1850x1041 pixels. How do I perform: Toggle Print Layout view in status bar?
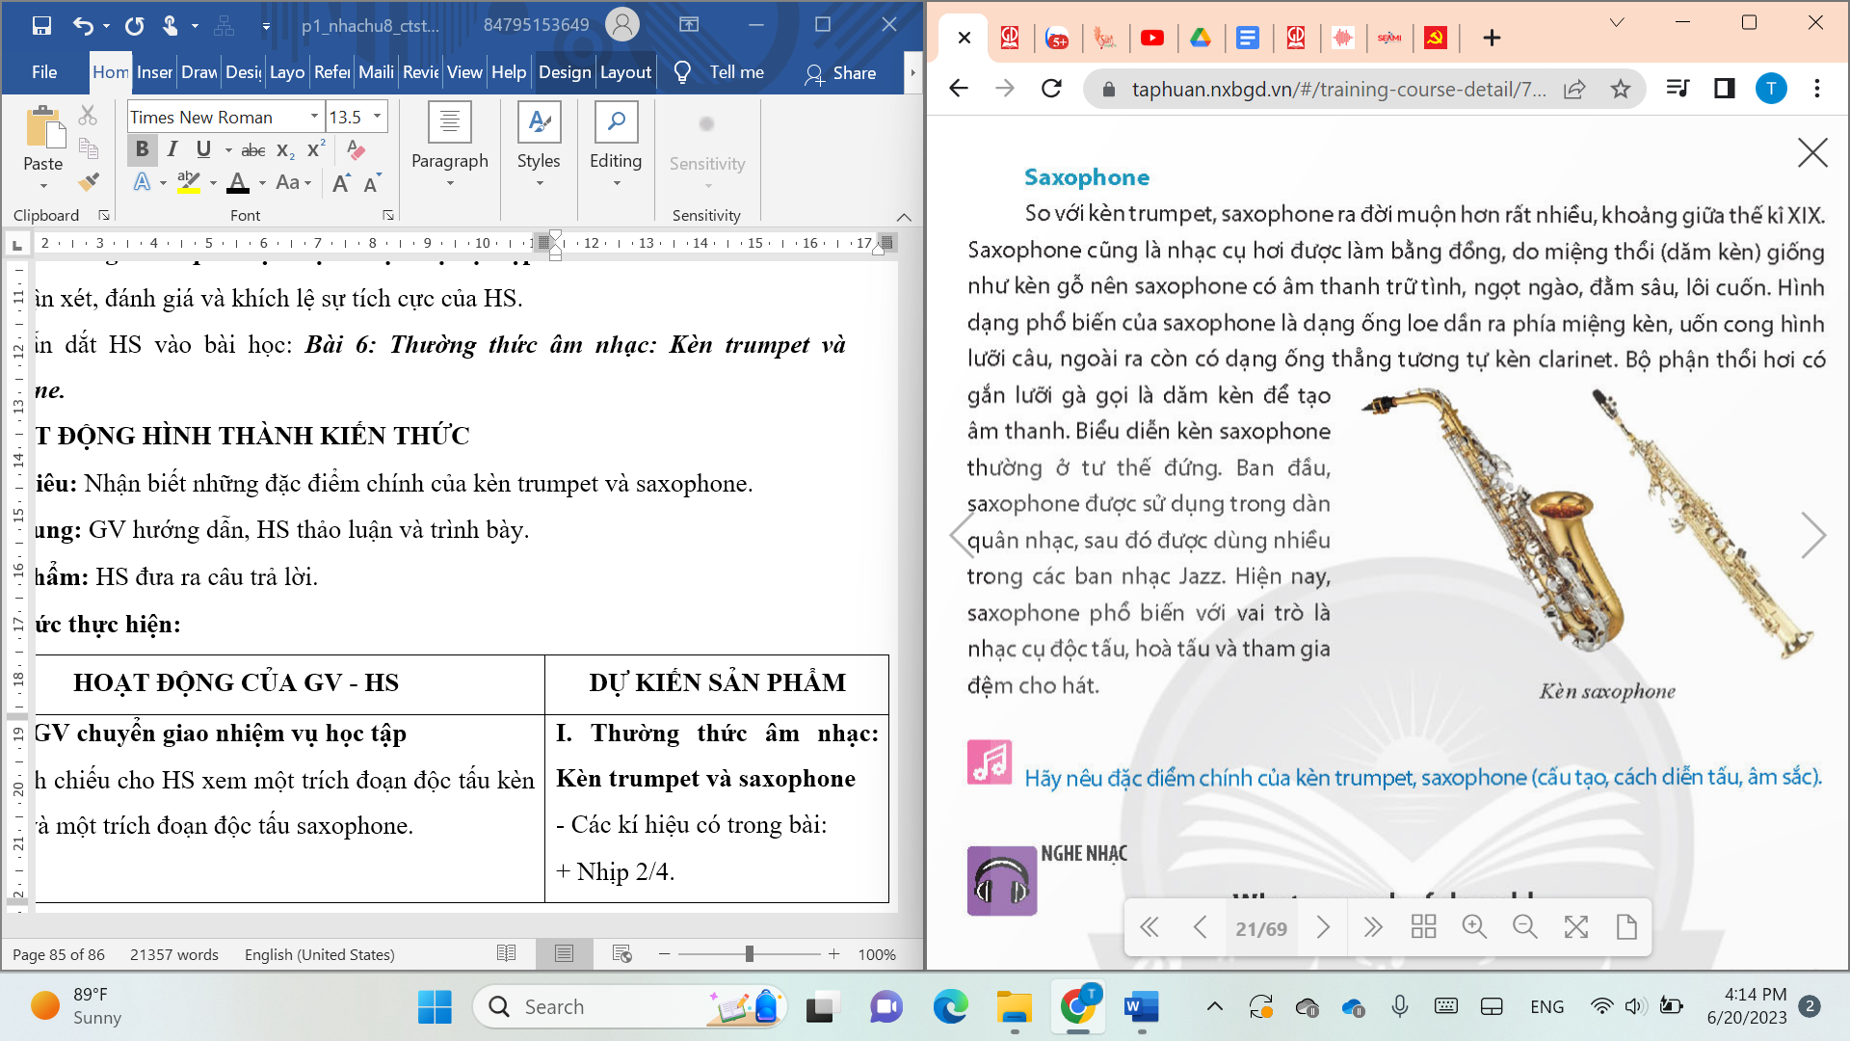(x=564, y=954)
